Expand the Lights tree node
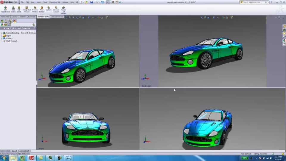This screenshot has width=286, height=161. 2,36
